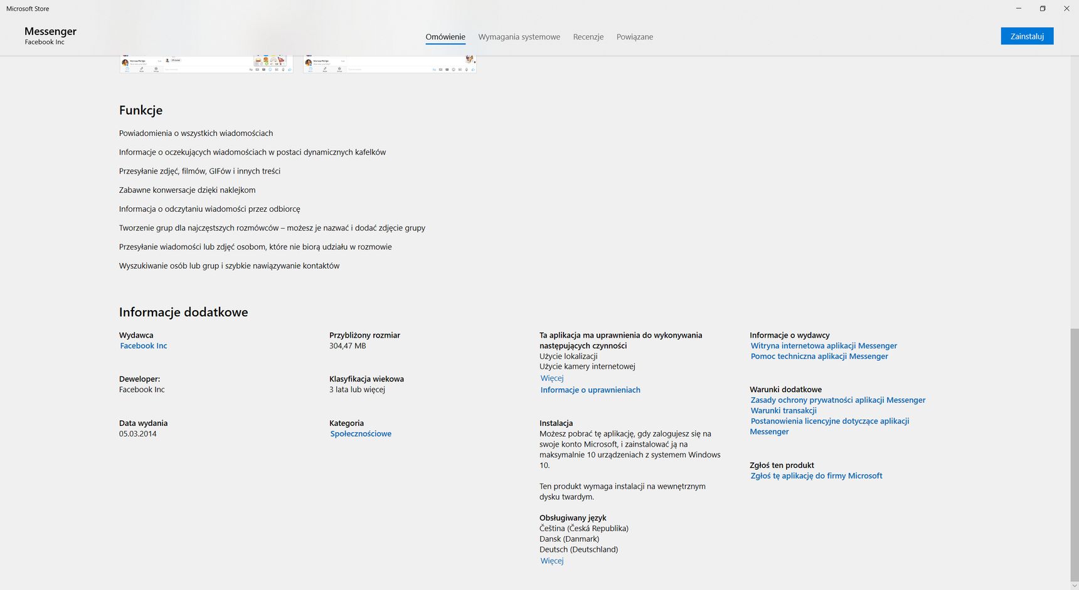Click the release date 05.03.2014
The image size is (1079, 590).
point(137,433)
